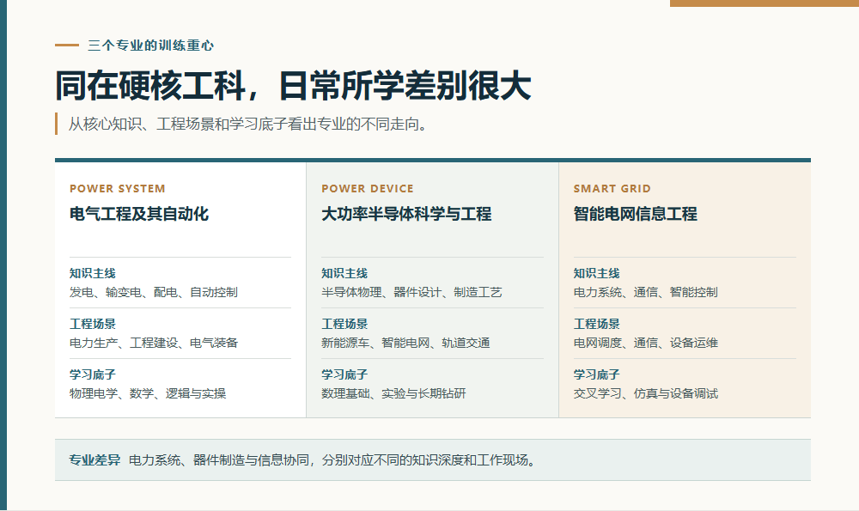Viewport: 859px width, 511px height.
Task: Click the text 新能源车、智能电网、轨道交通
Action: pos(405,343)
